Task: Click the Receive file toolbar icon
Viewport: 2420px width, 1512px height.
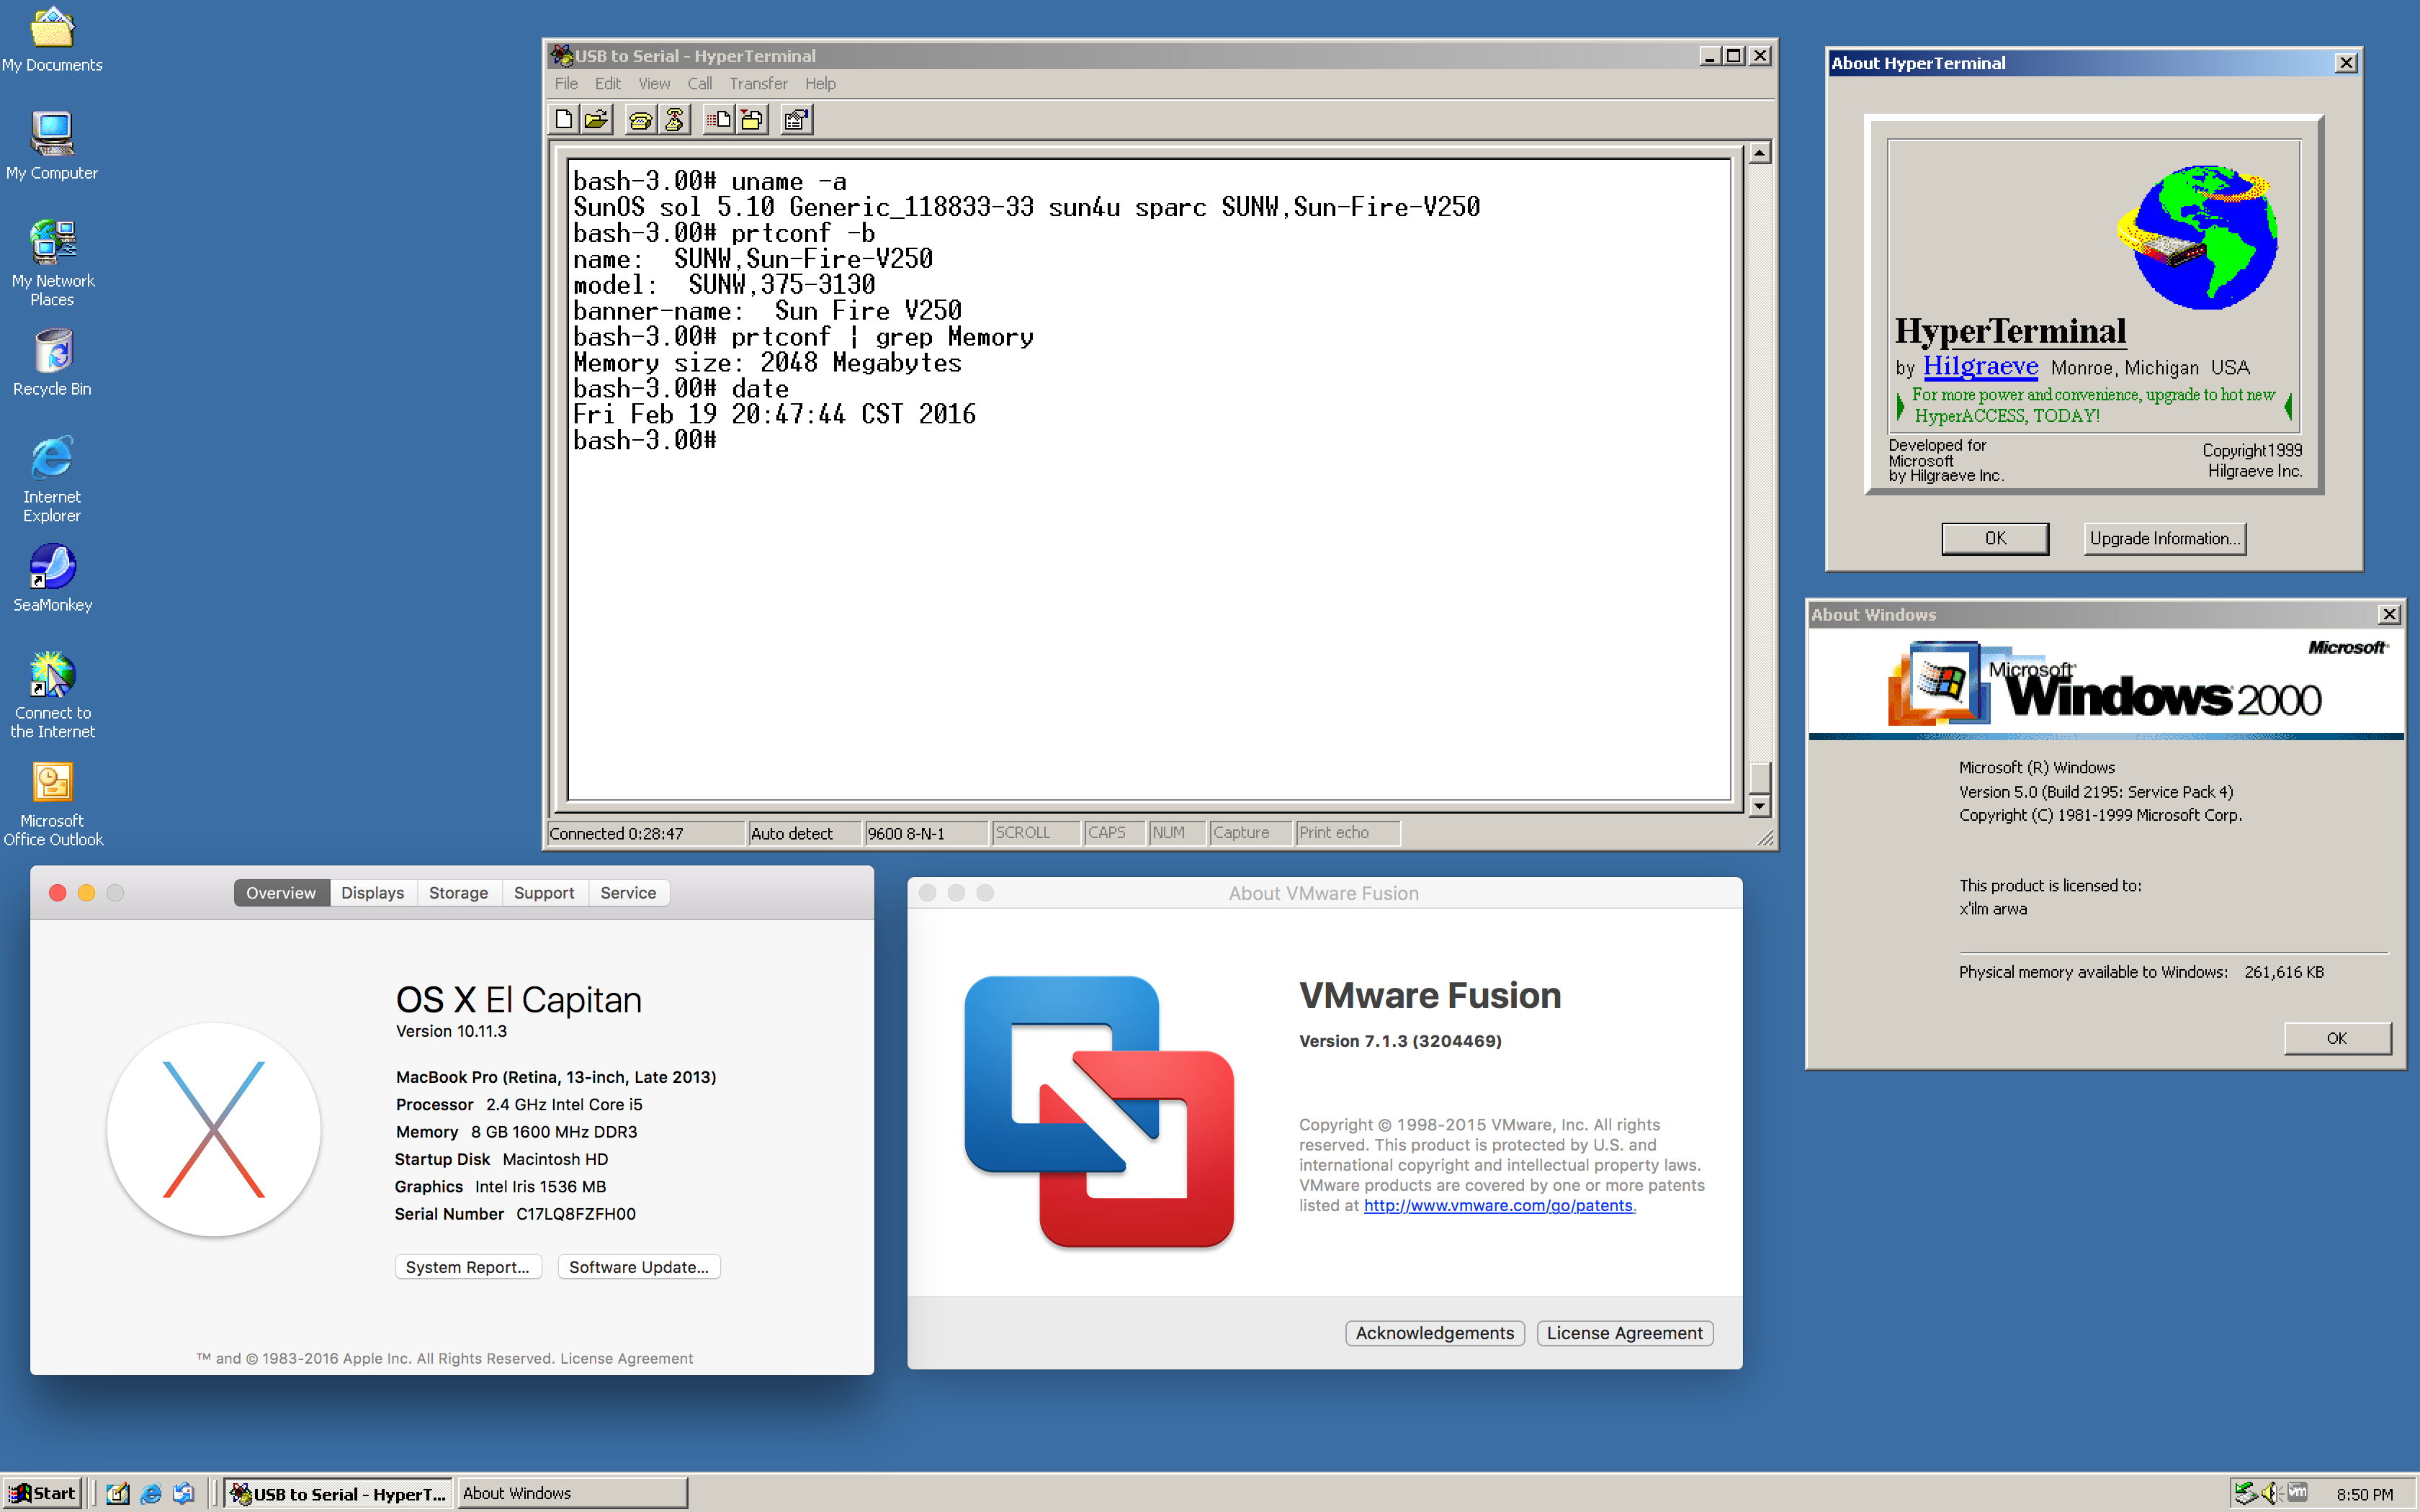Action: (752, 120)
